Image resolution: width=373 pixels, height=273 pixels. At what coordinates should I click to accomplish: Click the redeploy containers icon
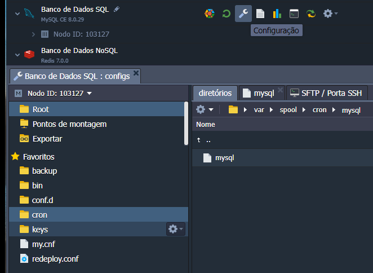pos(310,14)
